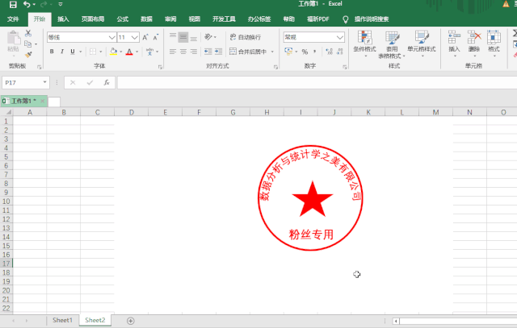Undo the last action
The height and width of the screenshot is (328, 517).
(x=27, y=4)
